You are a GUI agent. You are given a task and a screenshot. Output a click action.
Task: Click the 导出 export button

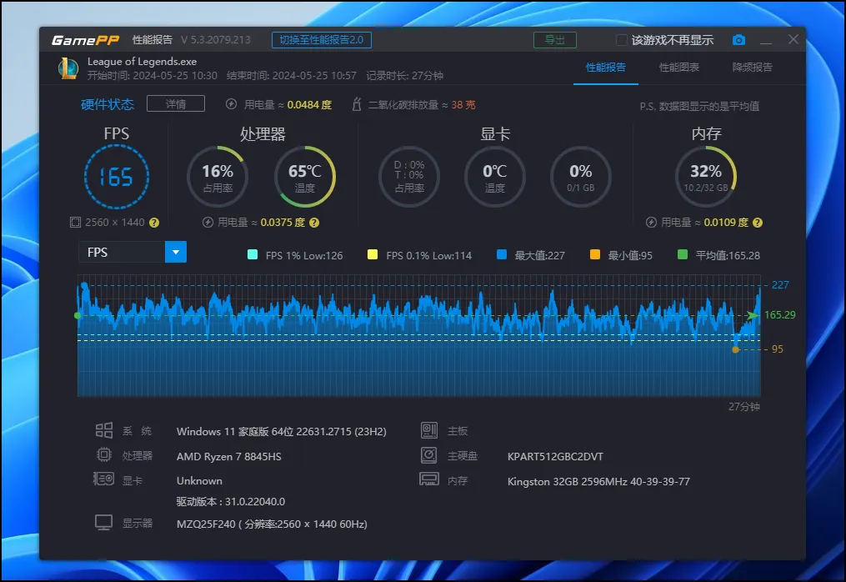pyautogui.click(x=554, y=40)
